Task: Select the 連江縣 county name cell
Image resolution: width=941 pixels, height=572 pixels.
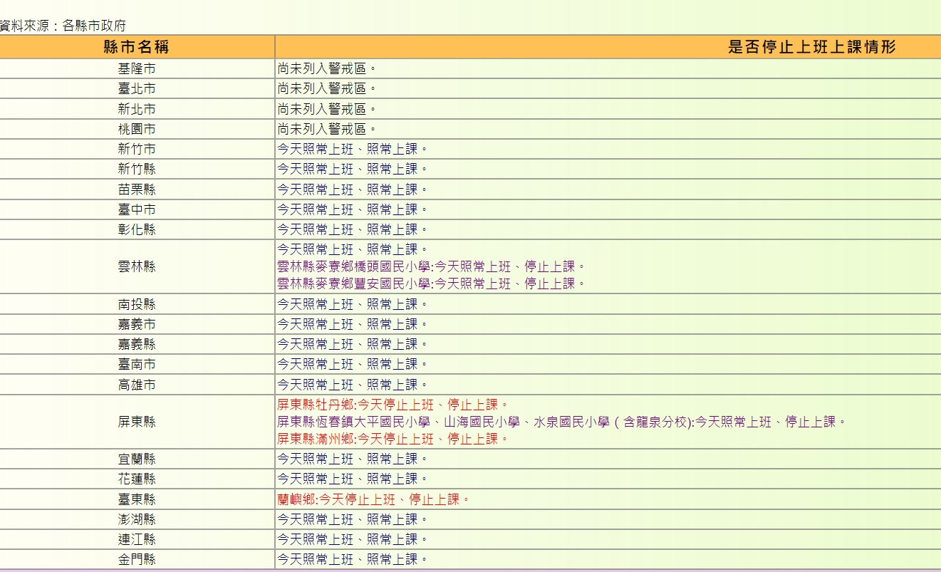Action: coord(137,539)
